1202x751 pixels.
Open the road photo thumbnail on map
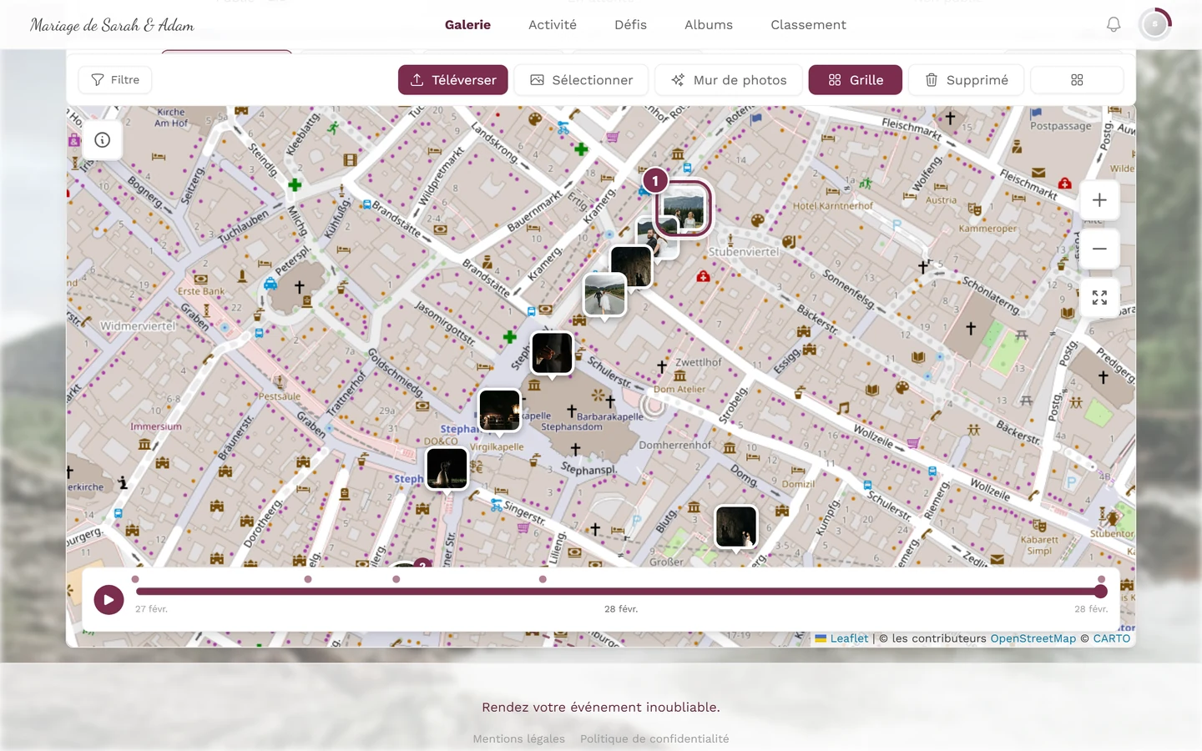[x=604, y=295]
